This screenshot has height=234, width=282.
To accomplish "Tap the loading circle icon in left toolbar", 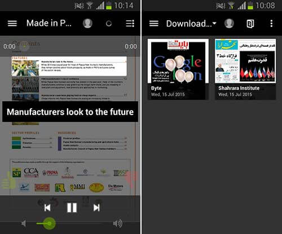I will (109, 24).
